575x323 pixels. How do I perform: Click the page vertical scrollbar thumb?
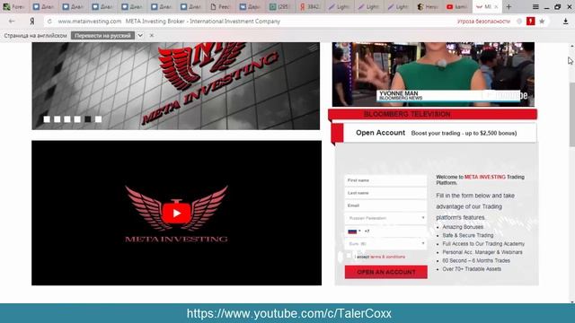(571, 114)
